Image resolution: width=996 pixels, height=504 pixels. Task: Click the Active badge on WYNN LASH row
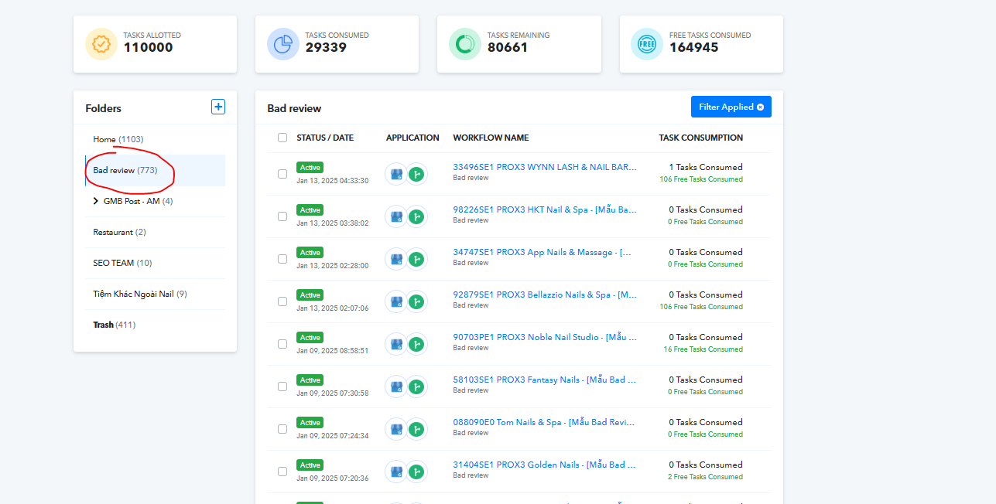point(310,168)
